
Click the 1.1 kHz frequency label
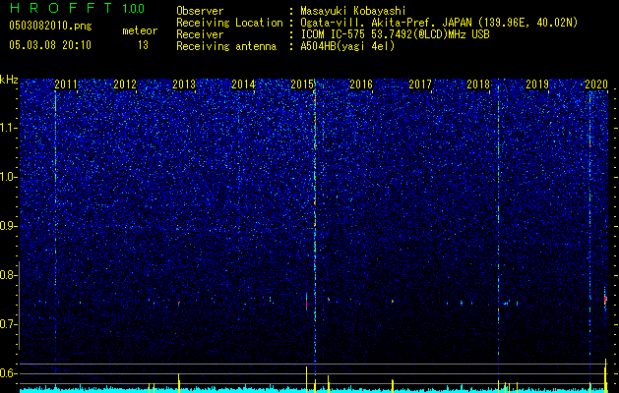(x=8, y=128)
